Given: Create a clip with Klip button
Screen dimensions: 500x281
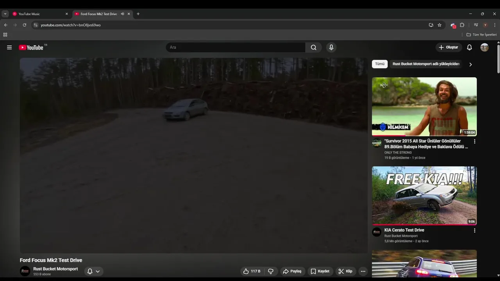Looking at the screenshot, I should 345,271.
